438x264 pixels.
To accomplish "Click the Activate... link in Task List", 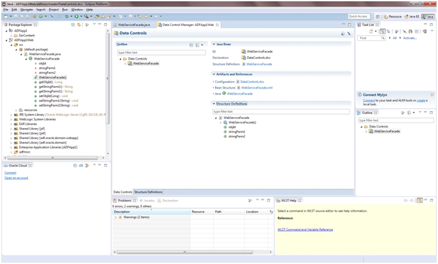I will click(x=409, y=38).
